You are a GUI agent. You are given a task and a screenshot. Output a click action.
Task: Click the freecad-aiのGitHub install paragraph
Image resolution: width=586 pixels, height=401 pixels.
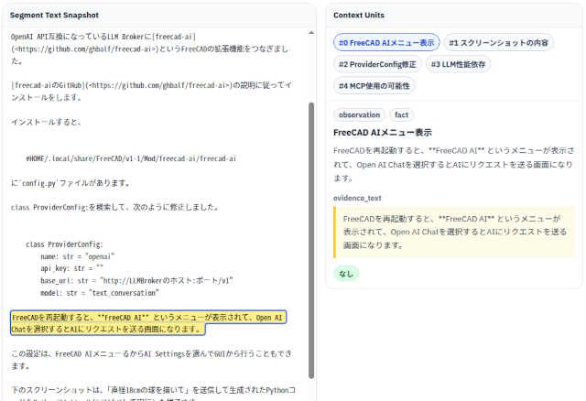[151, 92]
